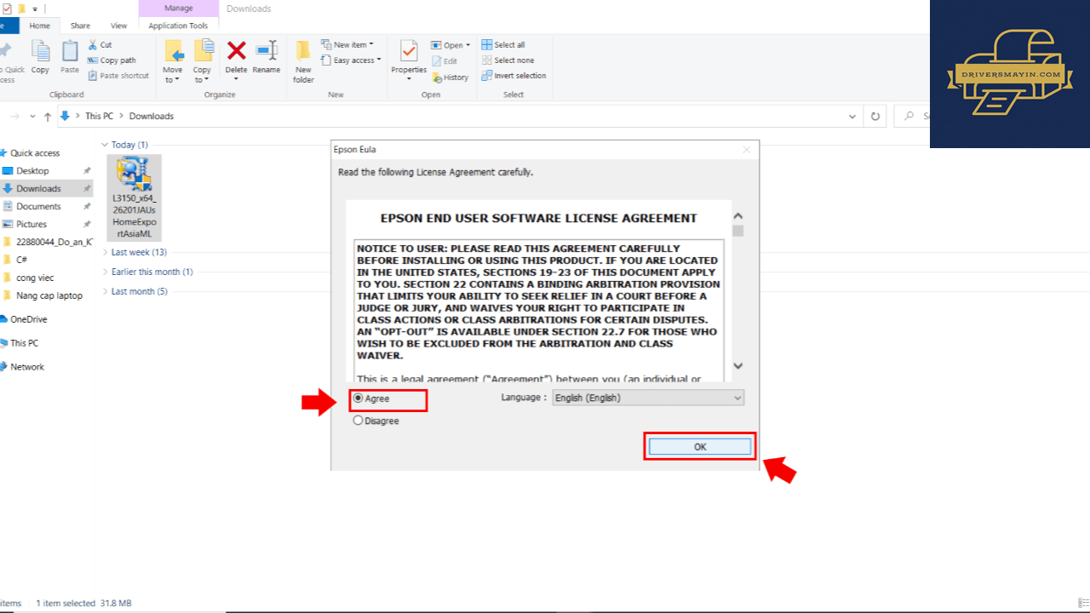
Task: Click Paste shortcut in the ribbon
Action: pos(118,76)
